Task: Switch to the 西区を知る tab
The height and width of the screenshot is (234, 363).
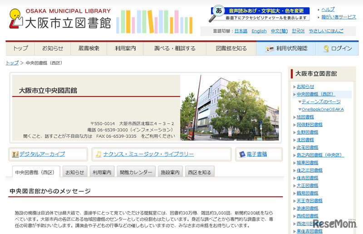Action: [200, 172]
